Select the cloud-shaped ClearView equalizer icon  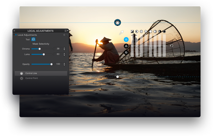coord(146,32)
